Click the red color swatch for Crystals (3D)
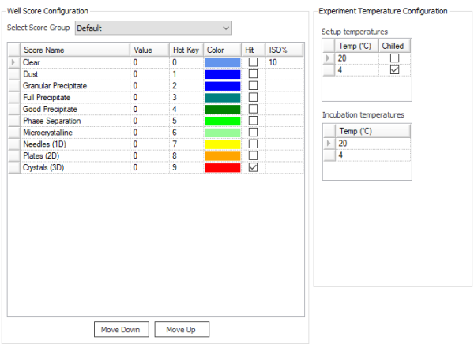 pyautogui.click(x=222, y=168)
